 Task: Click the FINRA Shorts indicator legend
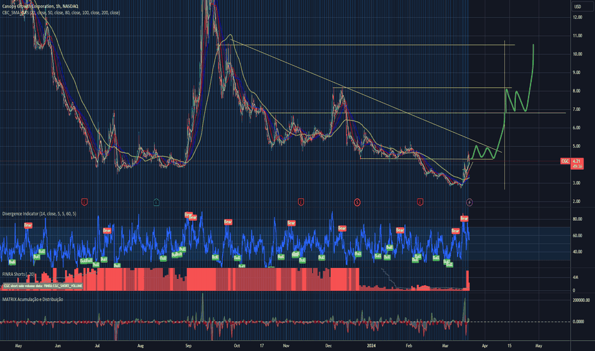click(19, 274)
